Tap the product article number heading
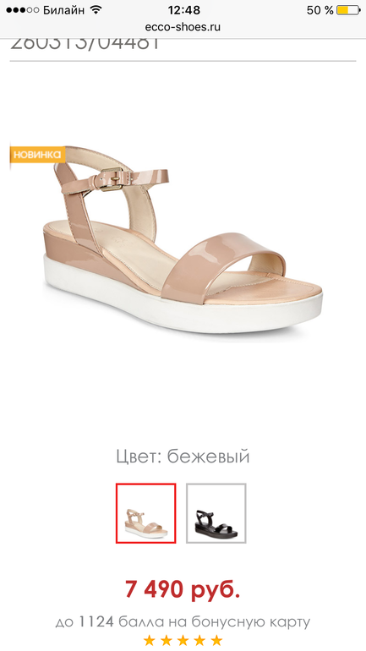Screen dimensions: 366x651 tap(85, 45)
